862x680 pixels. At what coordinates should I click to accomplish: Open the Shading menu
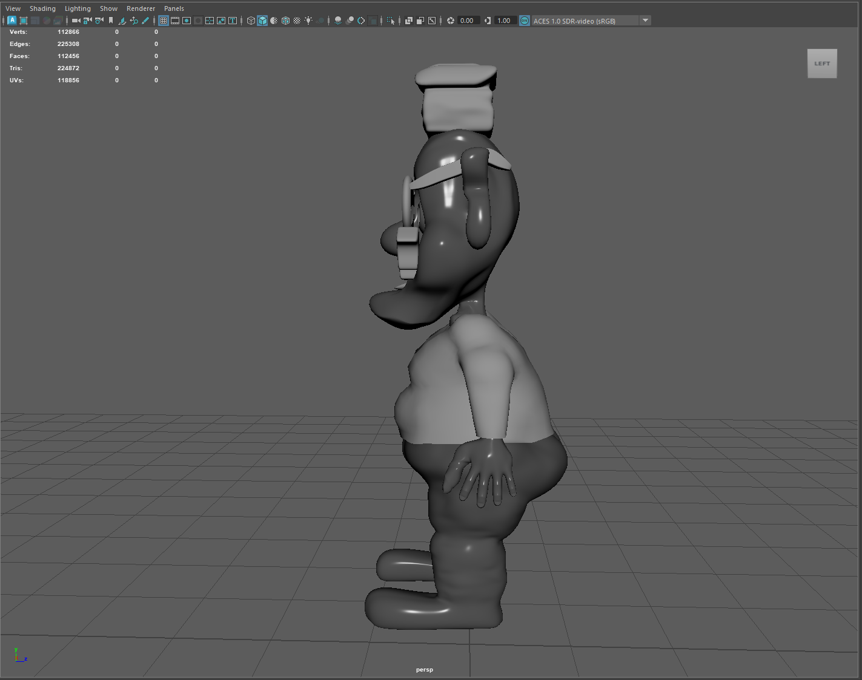pyautogui.click(x=42, y=8)
